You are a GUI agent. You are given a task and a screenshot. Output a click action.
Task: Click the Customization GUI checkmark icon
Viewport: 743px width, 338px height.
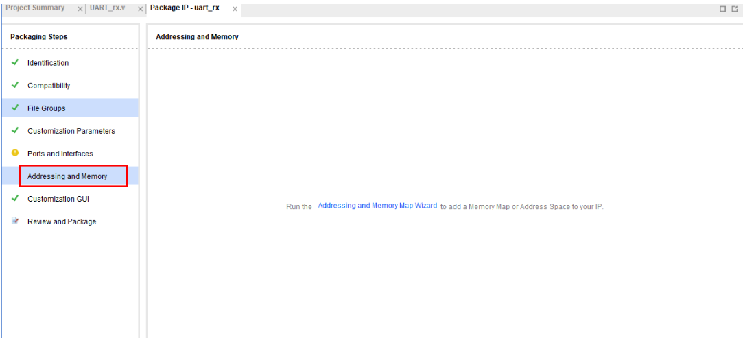click(x=14, y=198)
